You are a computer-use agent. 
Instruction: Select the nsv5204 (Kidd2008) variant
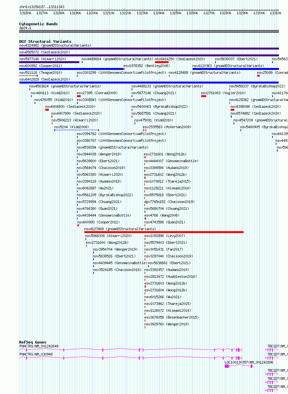point(72,127)
